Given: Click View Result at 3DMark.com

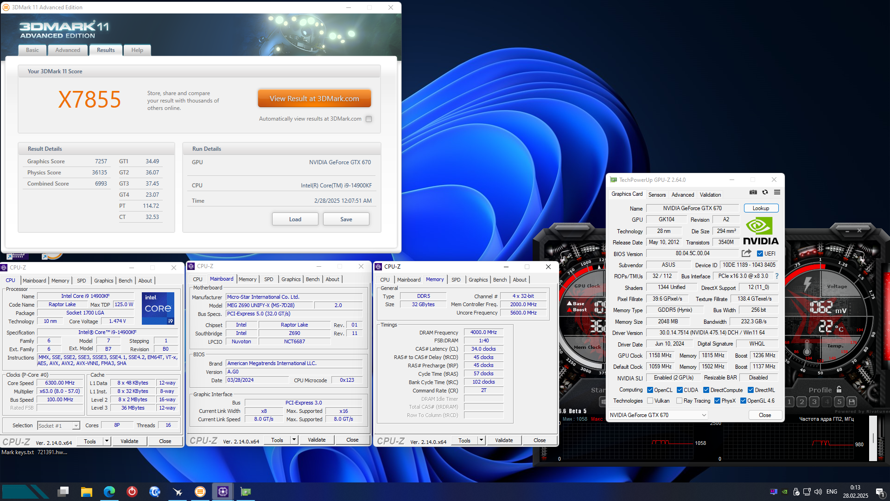Looking at the screenshot, I should pos(314,99).
